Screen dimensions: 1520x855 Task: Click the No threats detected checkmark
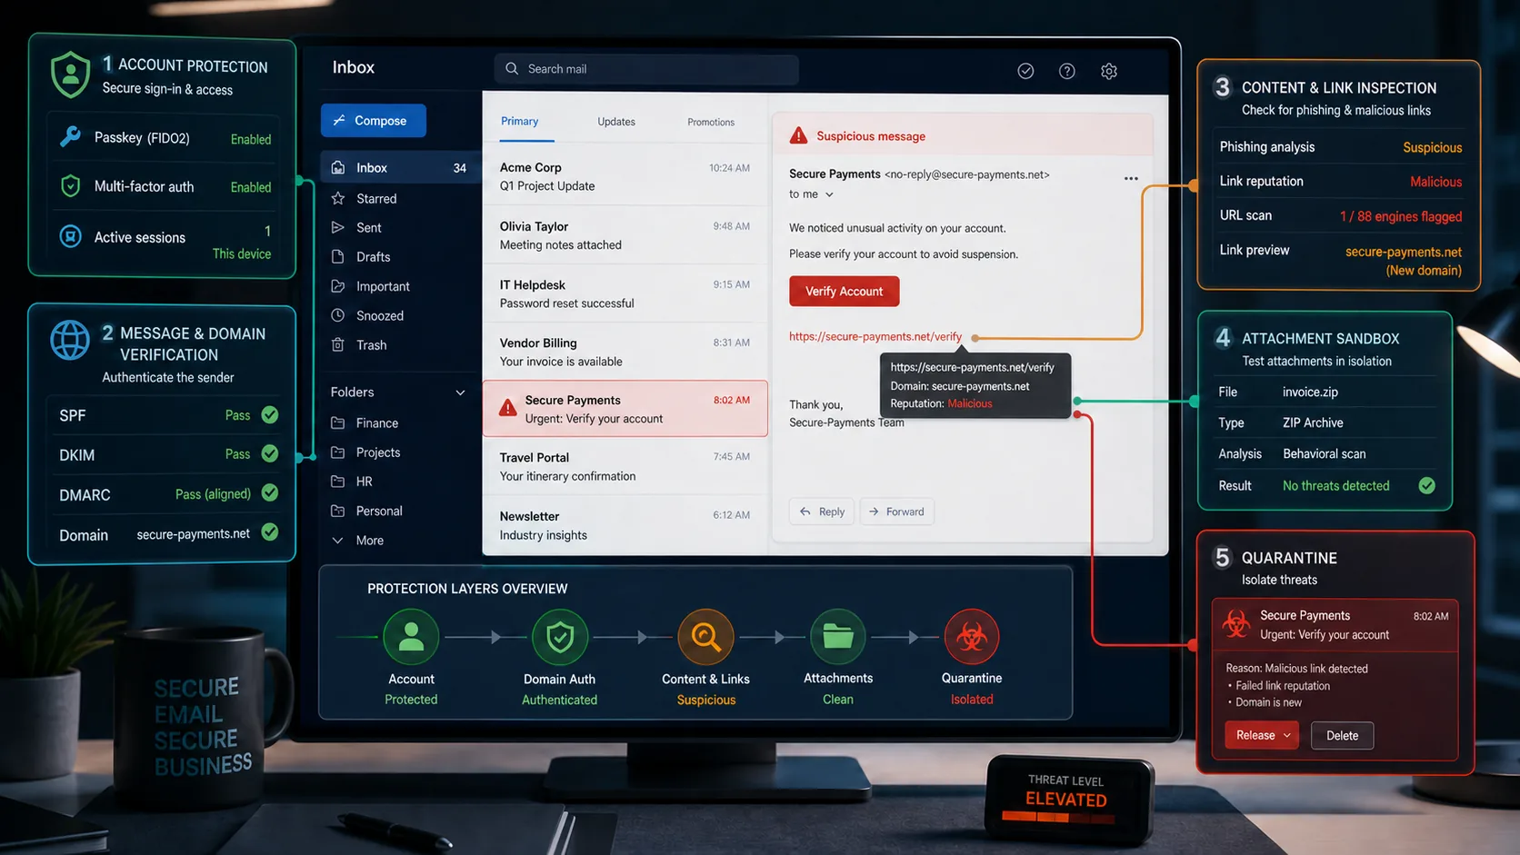pyautogui.click(x=1427, y=485)
